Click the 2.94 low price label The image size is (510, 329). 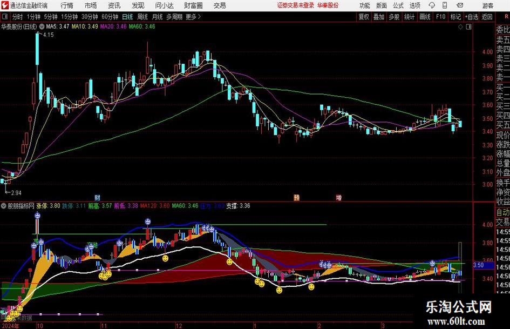click(16, 193)
